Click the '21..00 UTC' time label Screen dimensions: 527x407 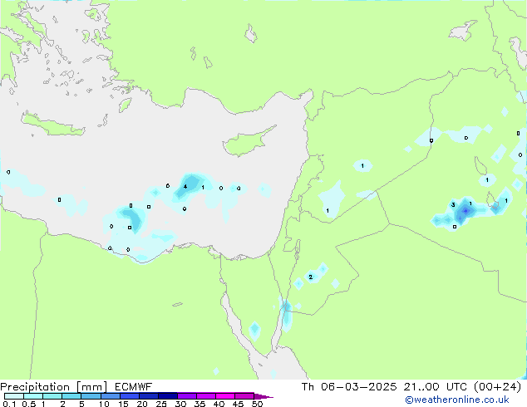pyautogui.click(x=436, y=387)
